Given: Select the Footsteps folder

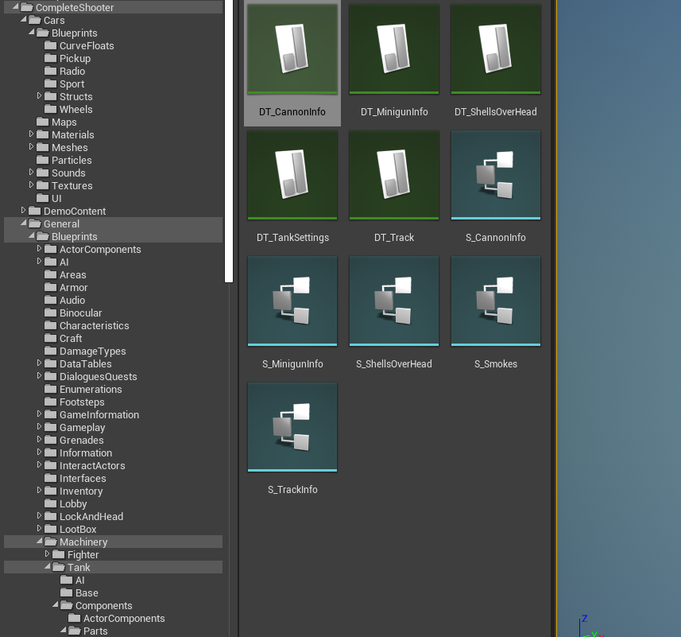Looking at the screenshot, I should click(74, 402).
